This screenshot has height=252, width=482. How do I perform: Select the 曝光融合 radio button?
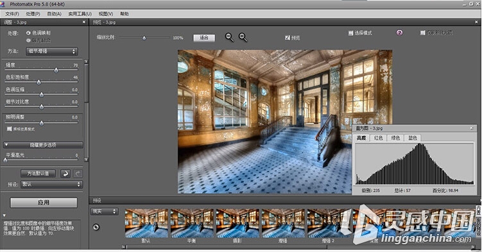(x=29, y=40)
